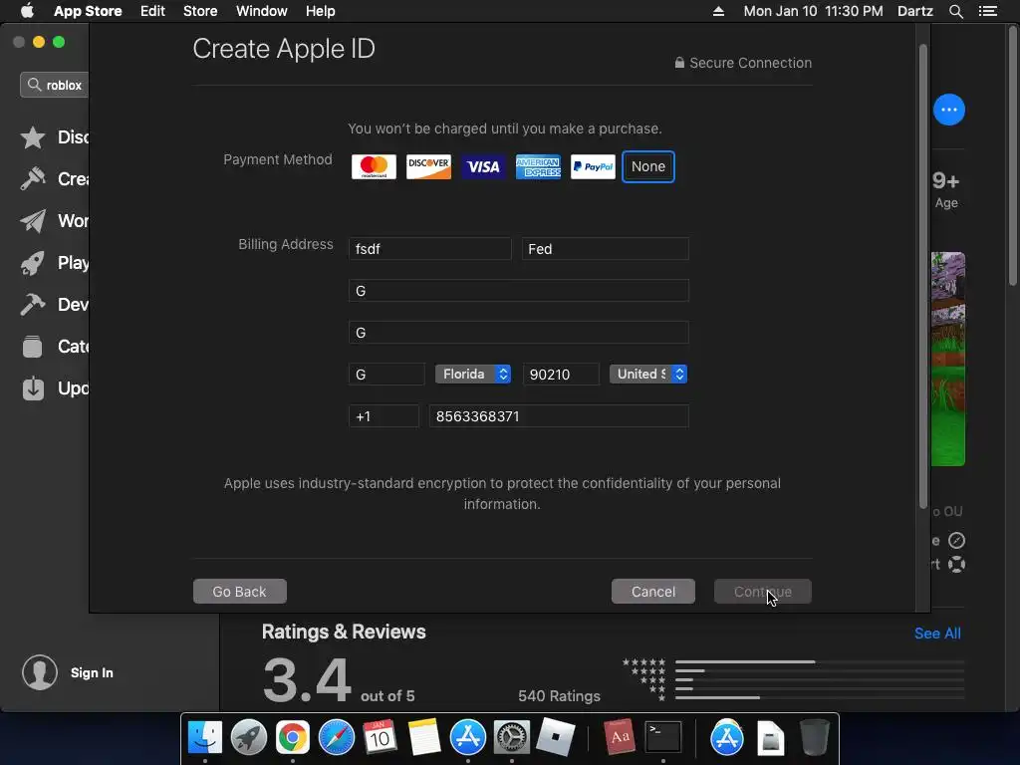Open the Help menu
Screen dimensions: 1020x765
click(x=320, y=11)
